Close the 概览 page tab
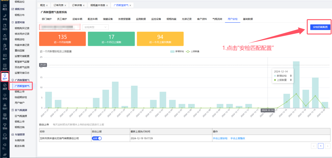The width and height of the screenshot is (332, 158). click(47, 5)
